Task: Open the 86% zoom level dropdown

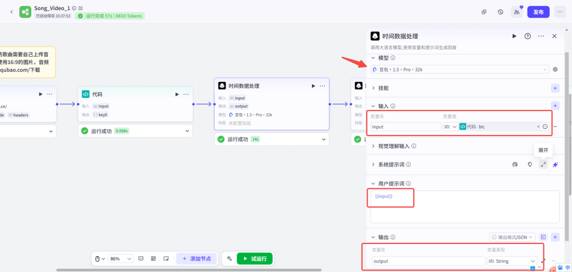Action: 121,259
